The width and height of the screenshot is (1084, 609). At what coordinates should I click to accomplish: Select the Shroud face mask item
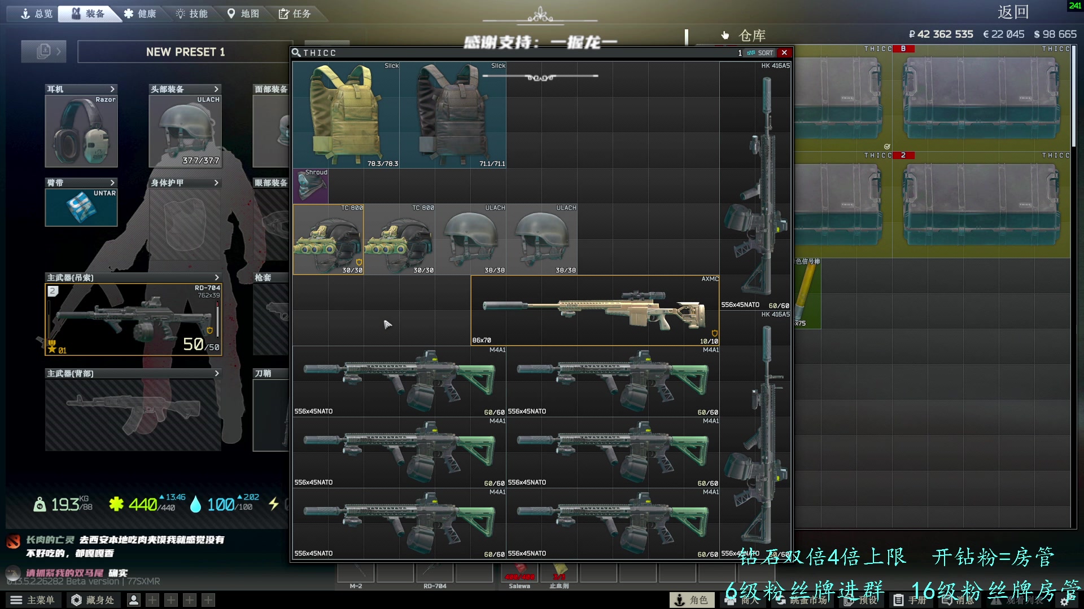311,186
